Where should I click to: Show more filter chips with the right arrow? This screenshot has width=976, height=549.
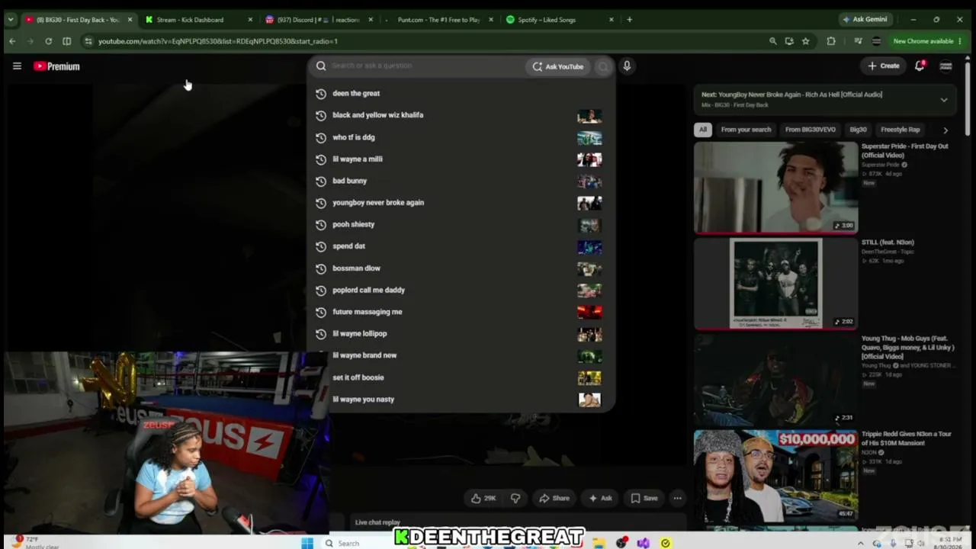tap(945, 130)
